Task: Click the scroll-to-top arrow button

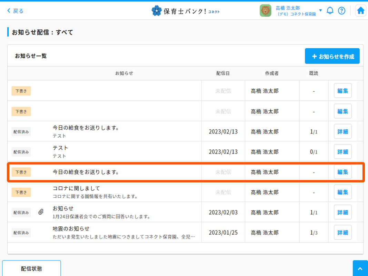Action: click(x=360, y=269)
